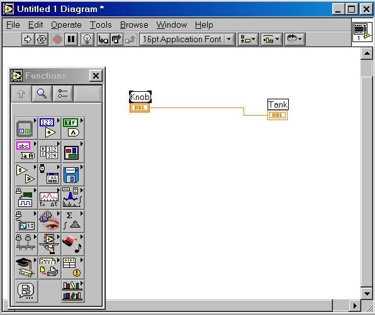Open the Mathematics palette
Image resolution: width=375 pixels, height=315 pixels.
72,221
